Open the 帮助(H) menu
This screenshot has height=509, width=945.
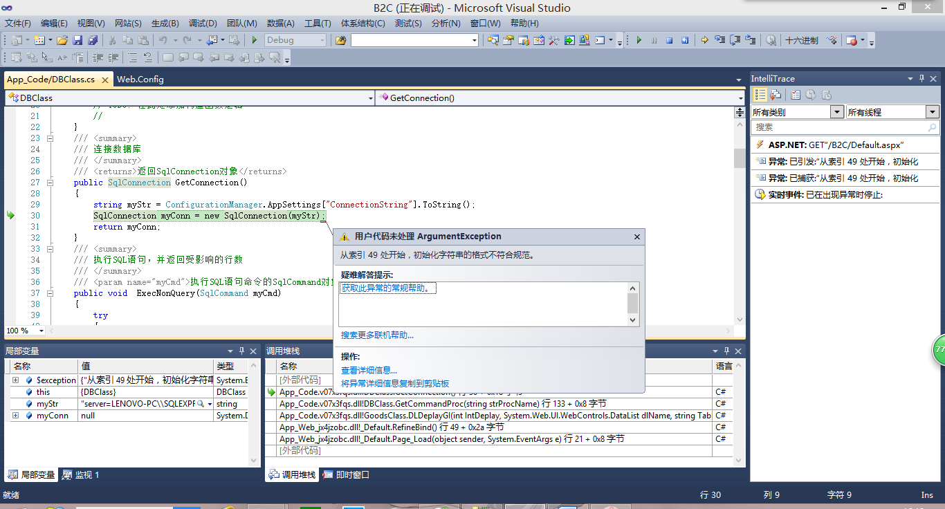tap(524, 23)
